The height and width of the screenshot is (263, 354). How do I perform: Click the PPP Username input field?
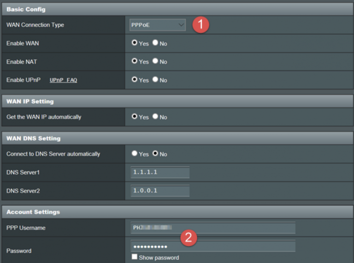coord(213,228)
